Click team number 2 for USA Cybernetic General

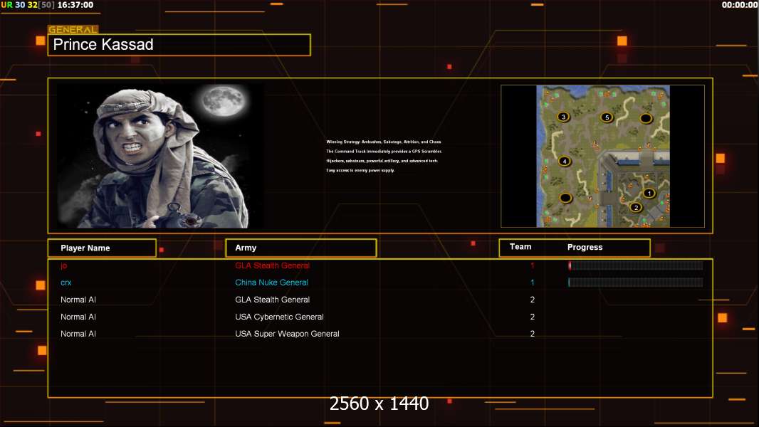533,317
